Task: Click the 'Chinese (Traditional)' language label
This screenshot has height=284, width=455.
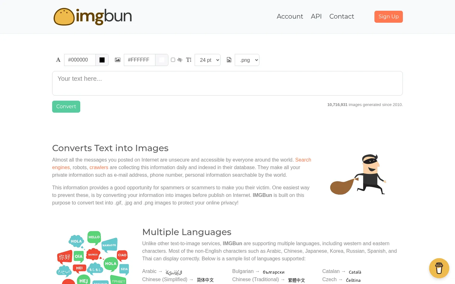Action: pos(256,280)
